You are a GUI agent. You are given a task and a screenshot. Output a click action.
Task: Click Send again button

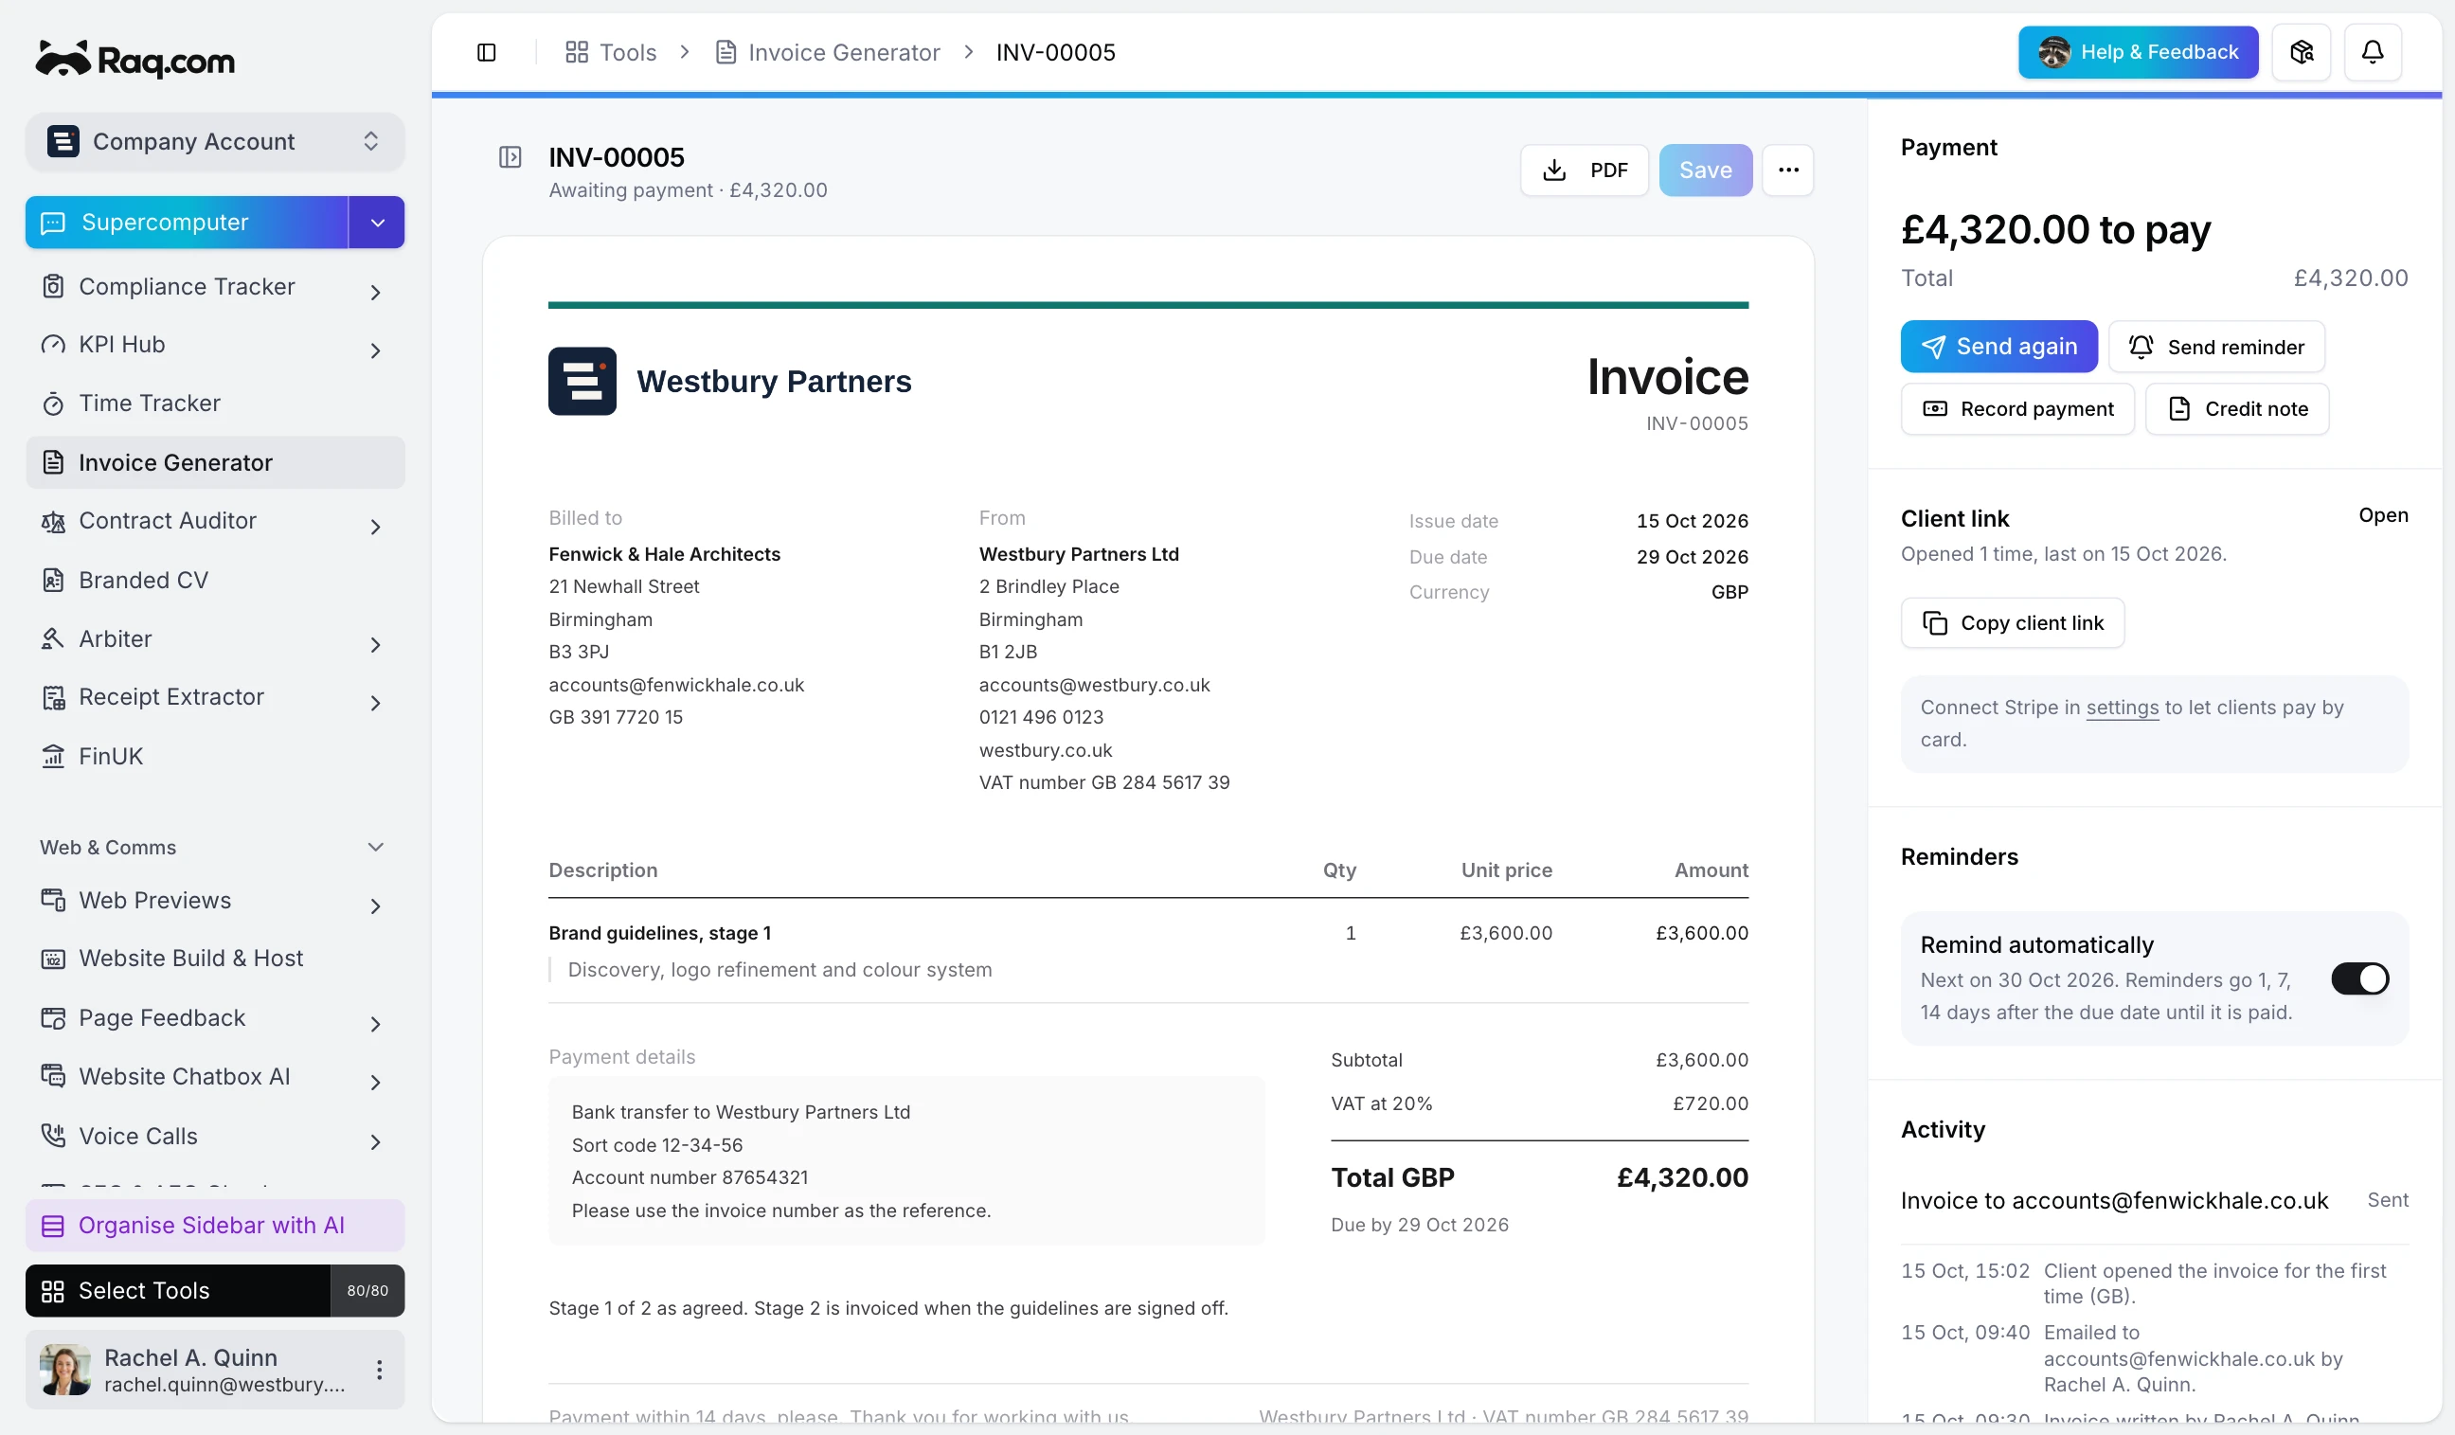(1998, 347)
